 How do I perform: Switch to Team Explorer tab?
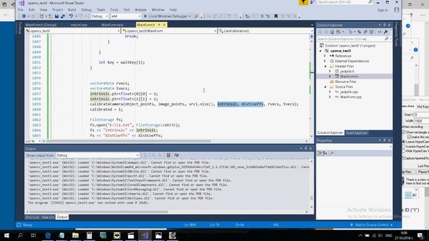357,133
